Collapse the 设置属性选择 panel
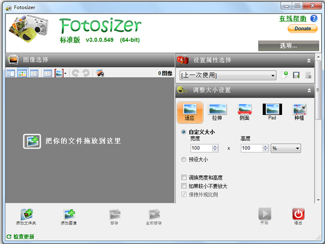 click(x=309, y=60)
